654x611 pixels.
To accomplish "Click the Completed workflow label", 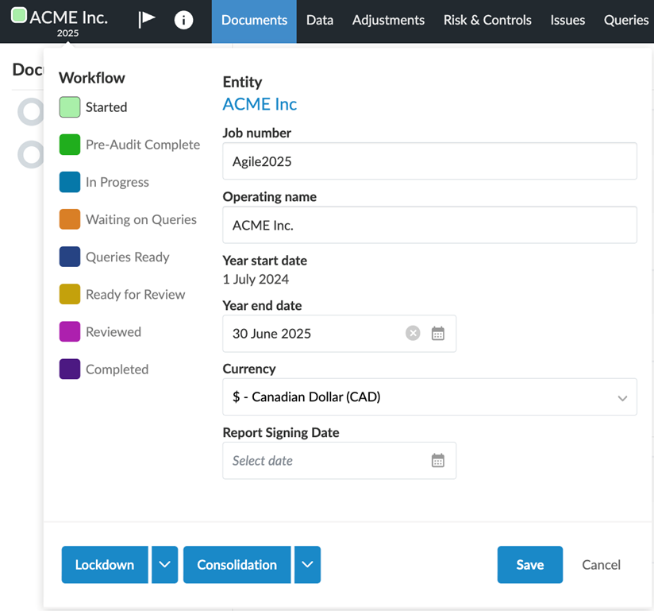I will [x=117, y=369].
